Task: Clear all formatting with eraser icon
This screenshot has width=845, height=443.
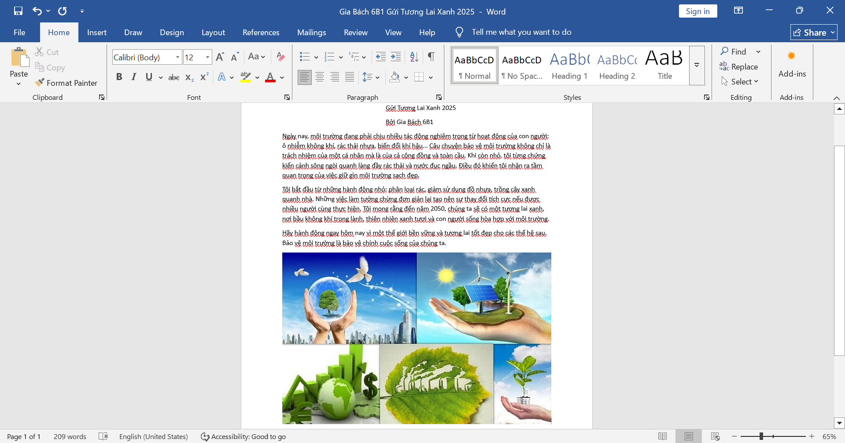Action: (x=280, y=57)
